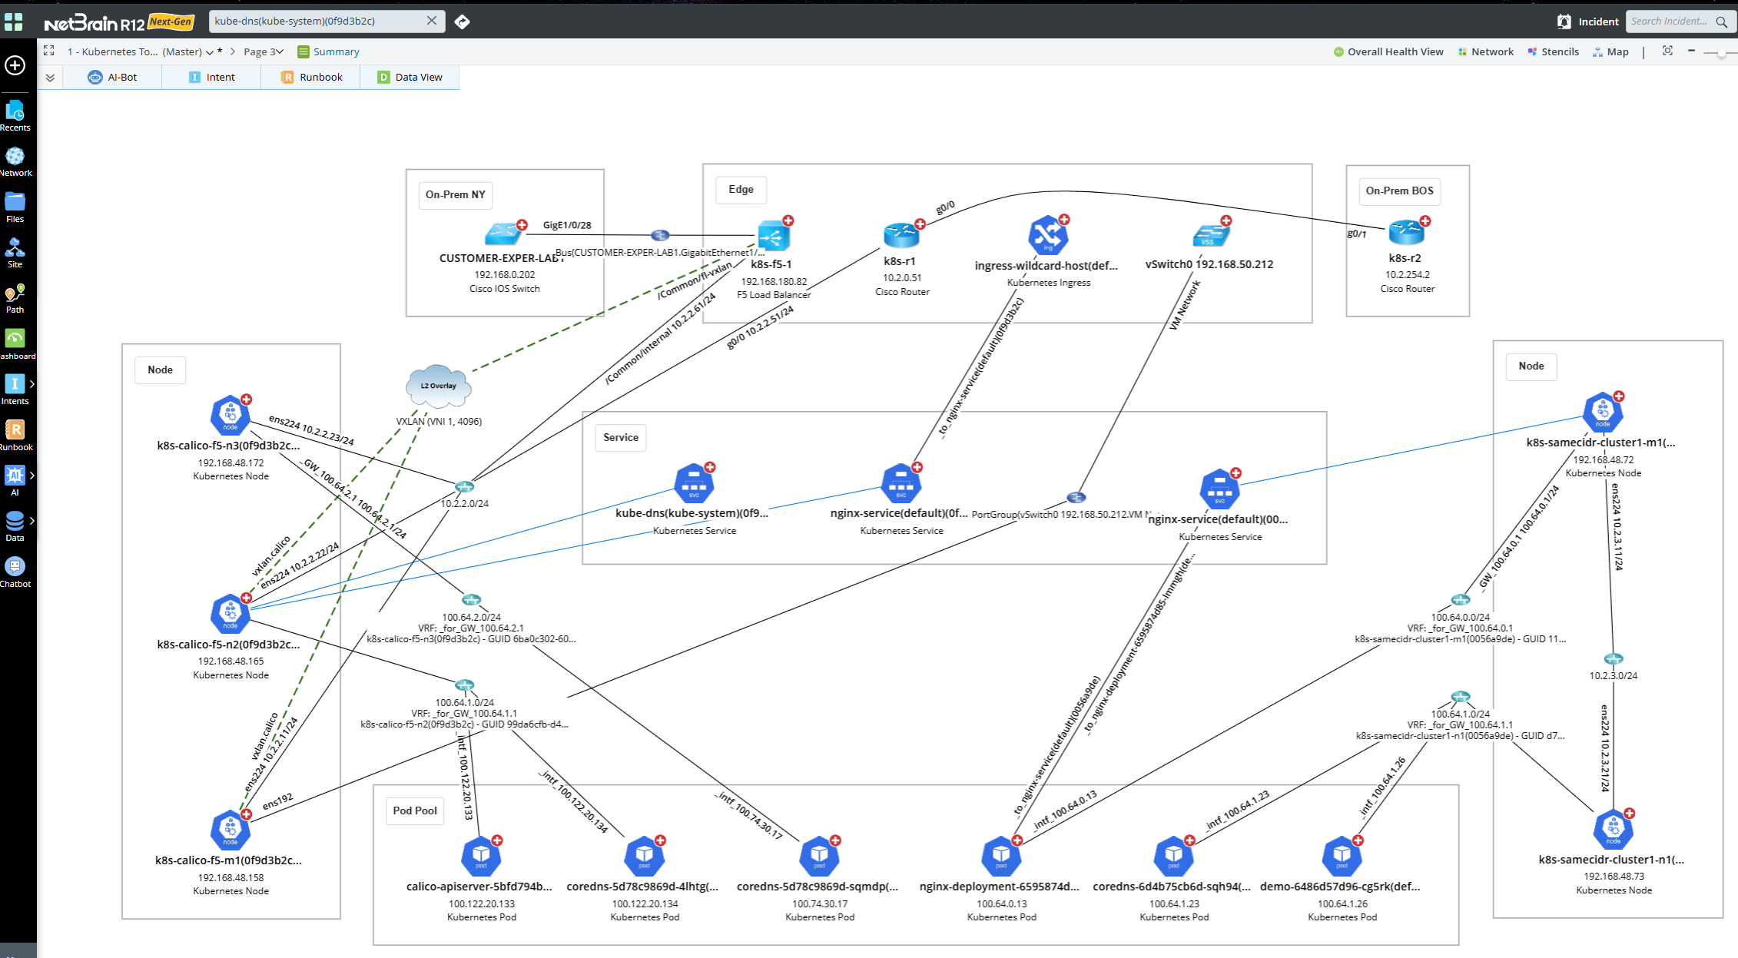This screenshot has height=958, width=1738.
Task: Expand the Kubernetes map name dropdown
Action: [x=209, y=52]
